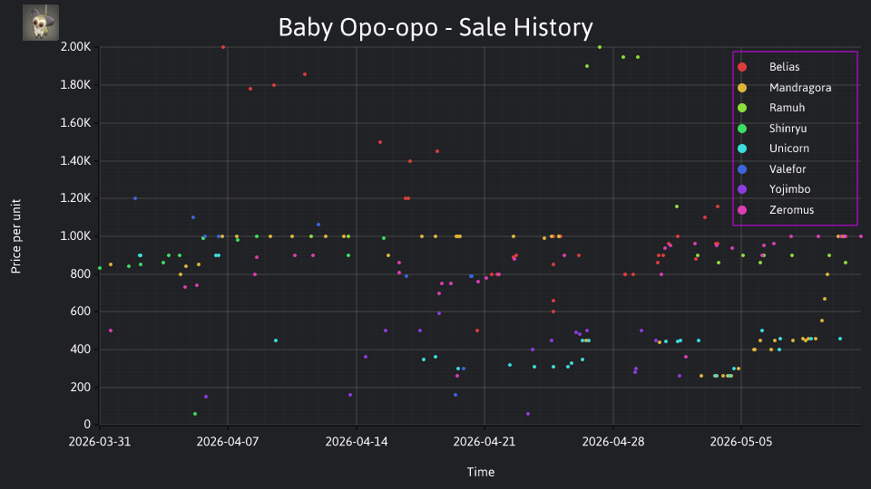Click the Time axis title

point(481,473)
